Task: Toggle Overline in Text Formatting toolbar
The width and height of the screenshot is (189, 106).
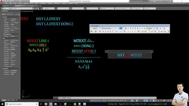Action: (x=135, y=28)
